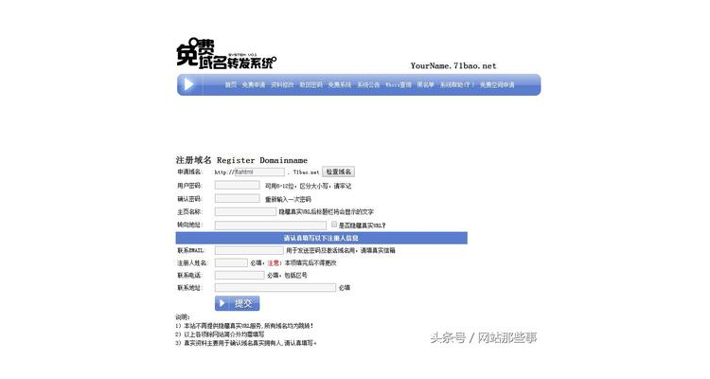
Task: Focus the 联系电话 input field
Action: (x=240, y=275)
